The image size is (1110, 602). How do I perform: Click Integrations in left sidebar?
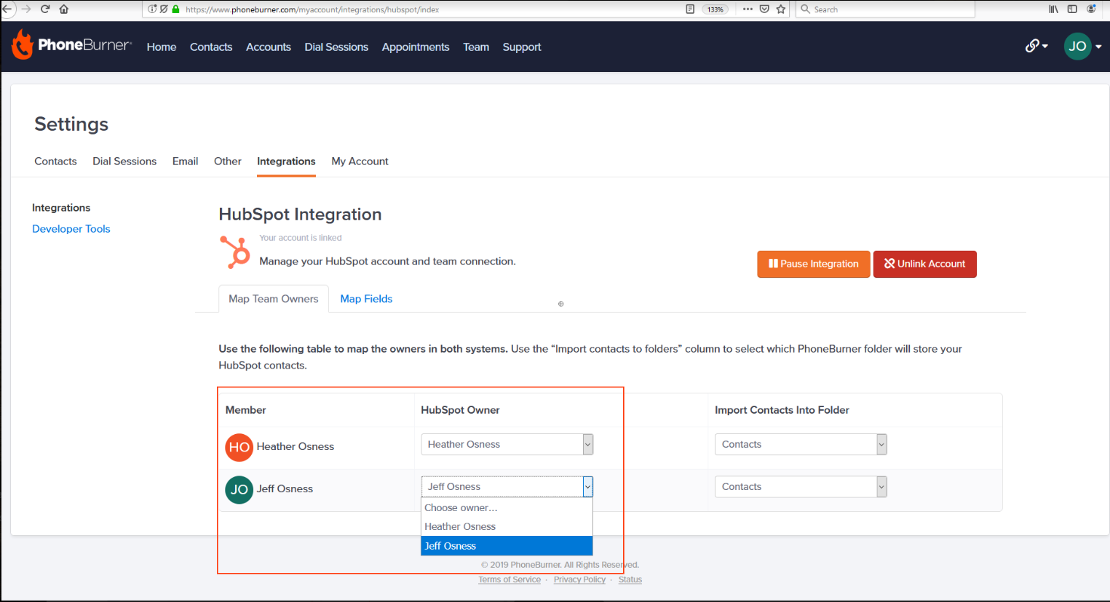click(61, 207)
